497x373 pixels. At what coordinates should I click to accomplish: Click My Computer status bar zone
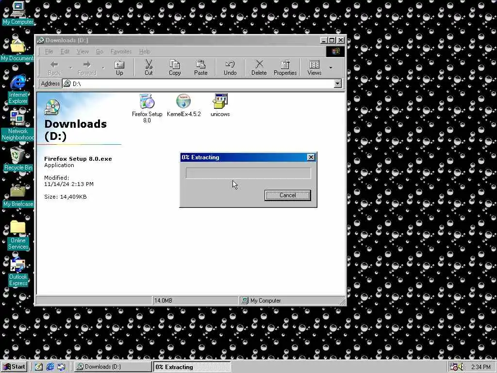[x=291, y=301]
